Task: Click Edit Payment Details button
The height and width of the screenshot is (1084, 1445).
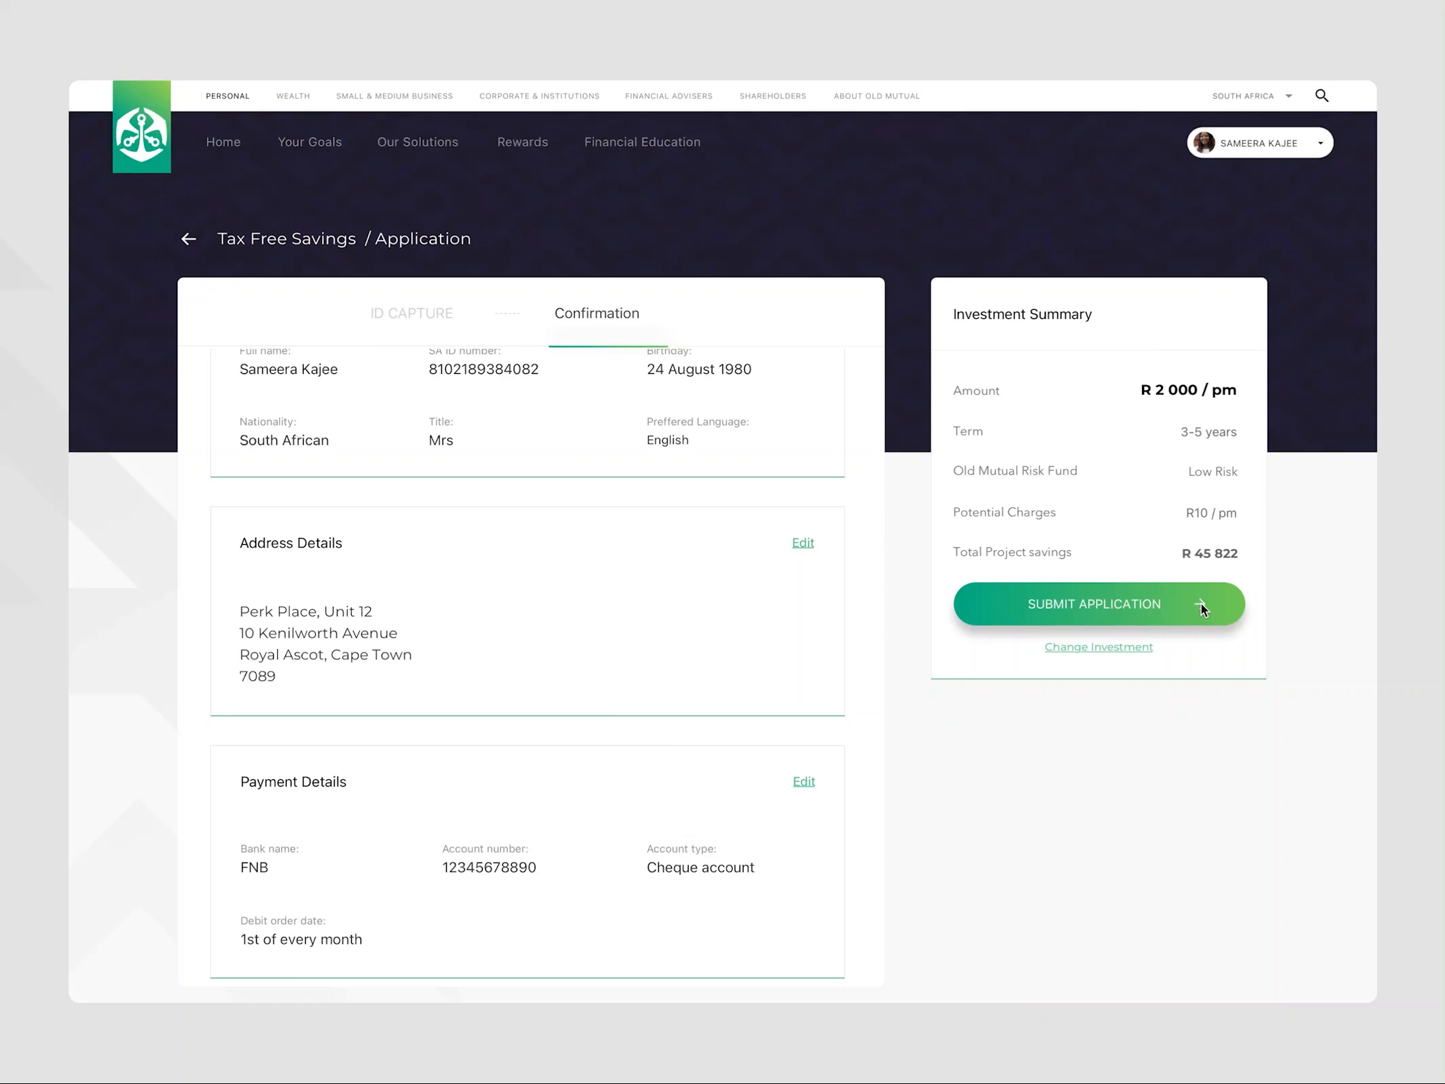Action: (804, 781)
